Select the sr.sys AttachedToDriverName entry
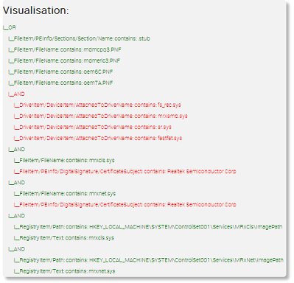Viewport: 294px width, 283px height. click(x=93, y=127)
